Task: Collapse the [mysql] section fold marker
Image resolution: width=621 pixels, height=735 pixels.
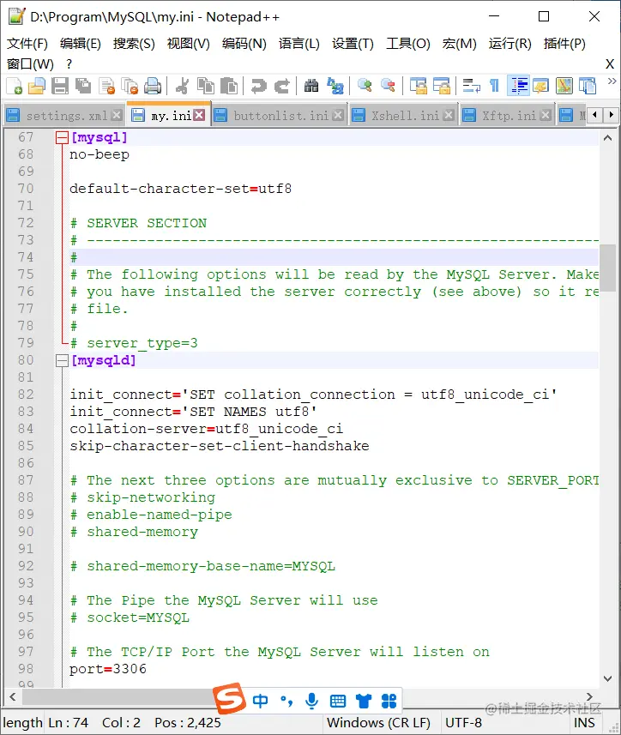Action: 62,137
